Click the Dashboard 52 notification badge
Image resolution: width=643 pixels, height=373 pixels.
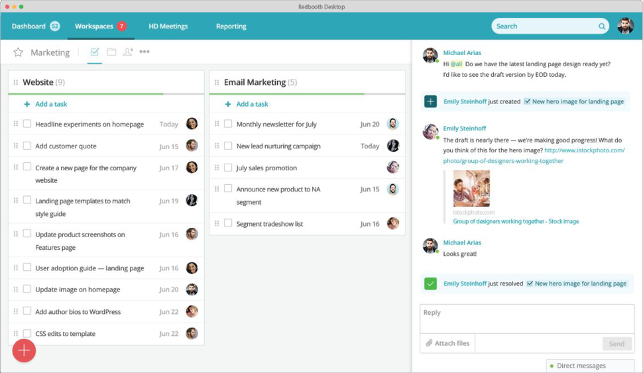(54, 27)
